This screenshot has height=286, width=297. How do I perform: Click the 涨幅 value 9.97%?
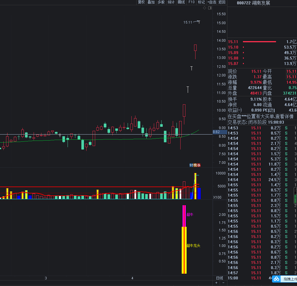tap(256, 82)
